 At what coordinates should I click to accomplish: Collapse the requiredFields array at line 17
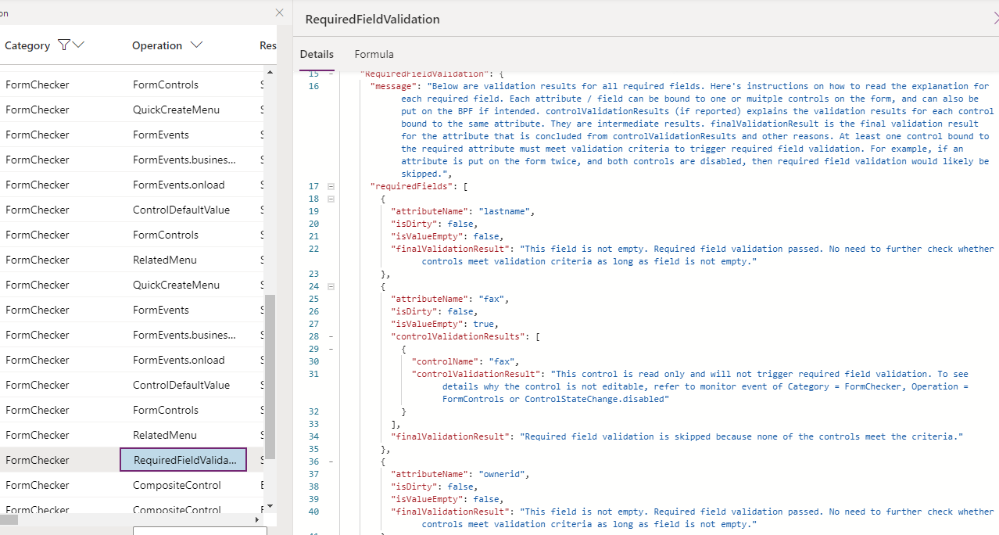click(329, 186)
